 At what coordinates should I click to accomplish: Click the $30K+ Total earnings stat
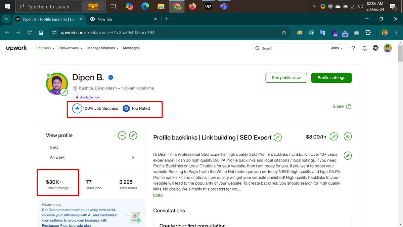(x=57, y=184)
